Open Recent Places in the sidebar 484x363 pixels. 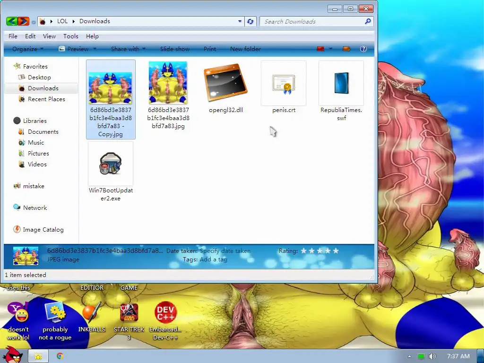point(46,99)
